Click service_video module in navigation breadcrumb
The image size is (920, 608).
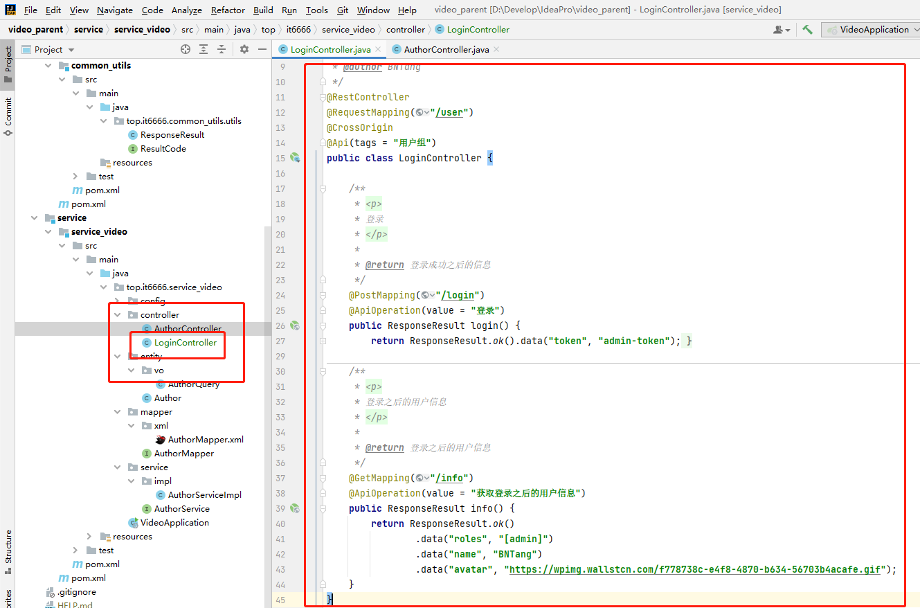(142, 29)
